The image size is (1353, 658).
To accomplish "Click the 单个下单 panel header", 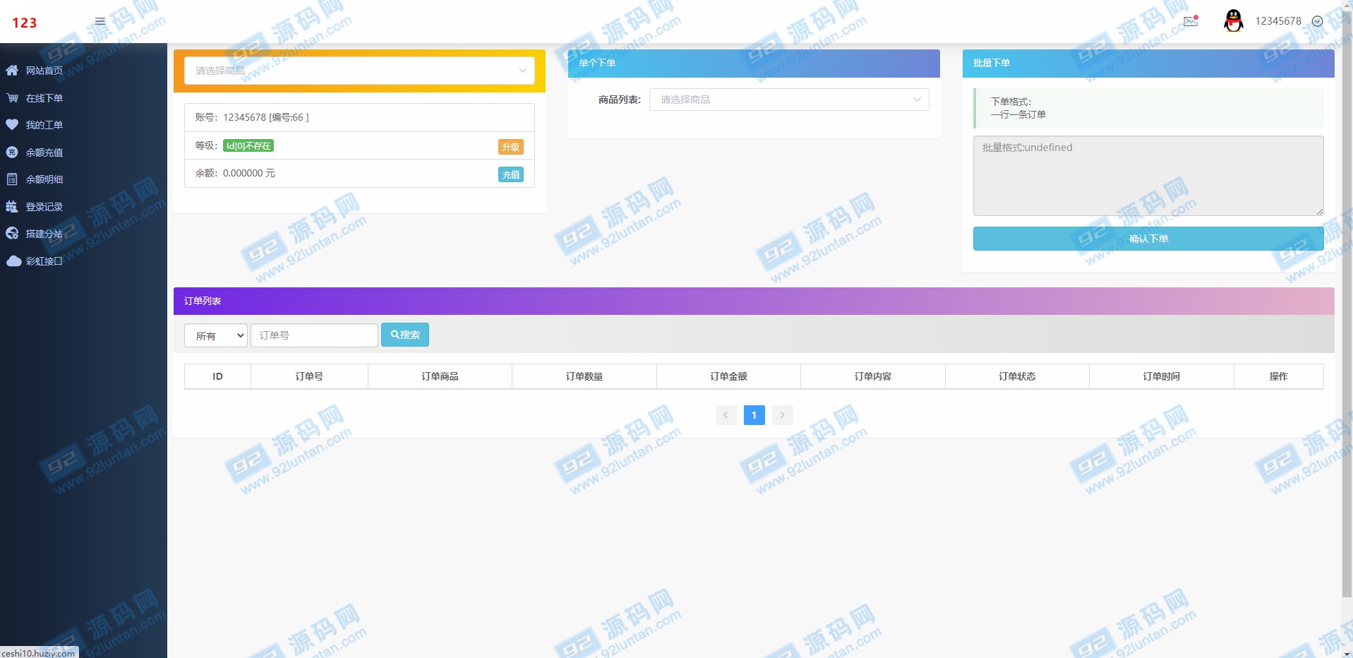I will tap(754, 63).
